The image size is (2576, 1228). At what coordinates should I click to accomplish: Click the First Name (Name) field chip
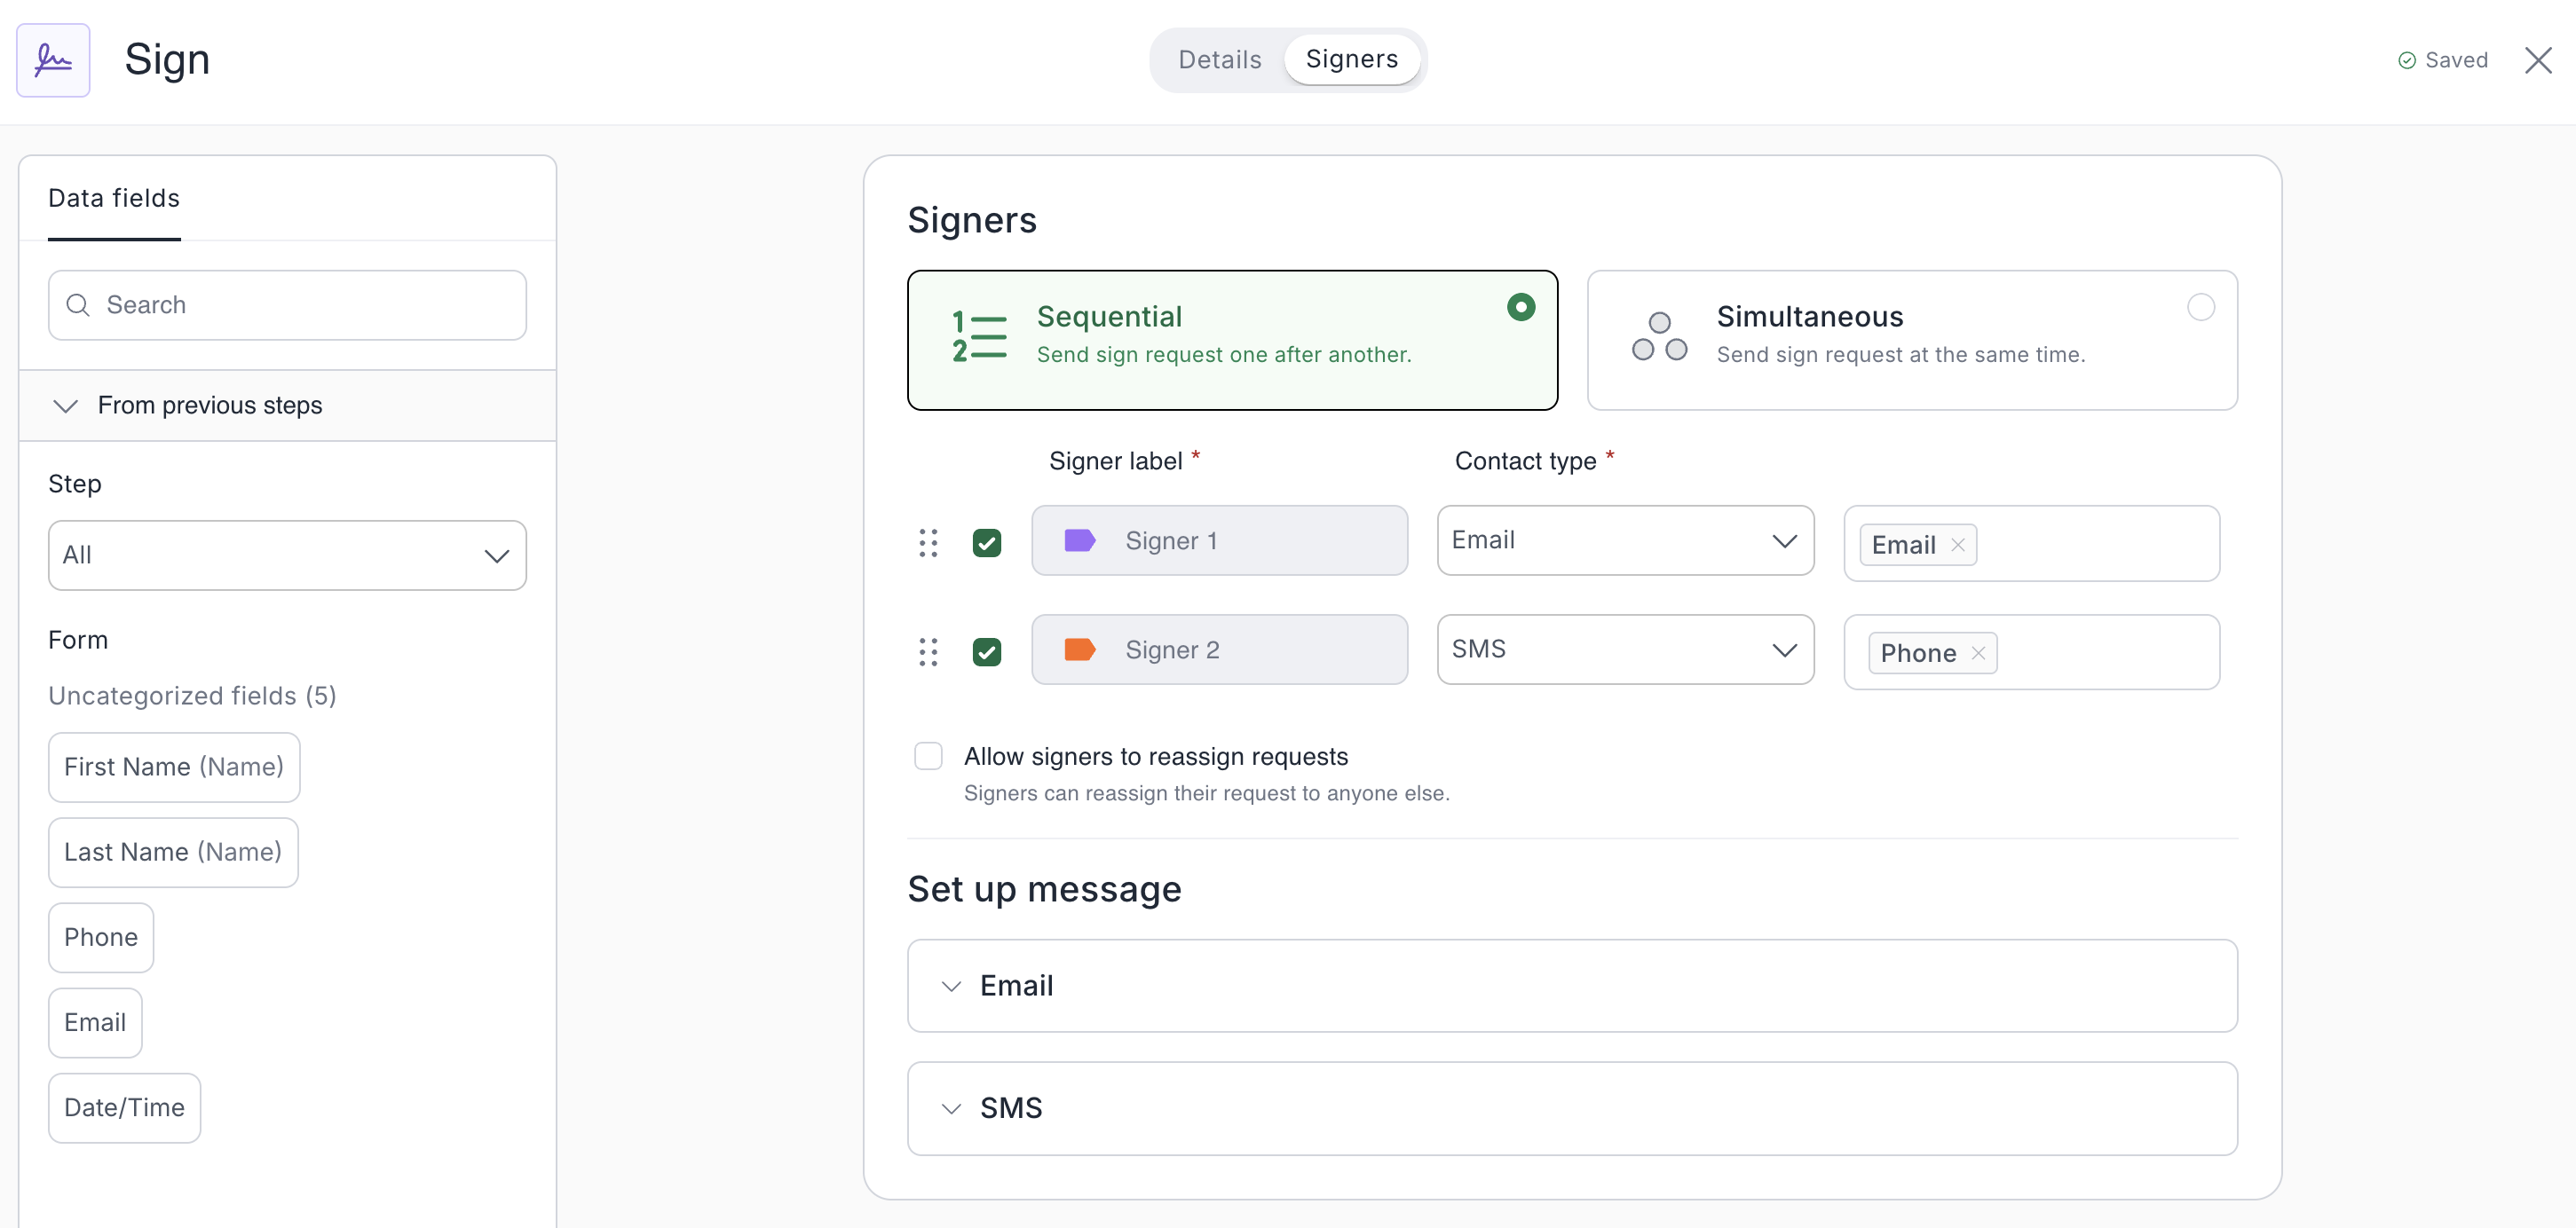coord(174,767)
